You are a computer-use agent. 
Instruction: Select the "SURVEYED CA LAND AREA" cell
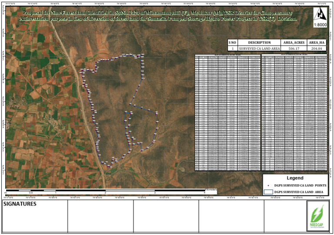tap(259, 49)
